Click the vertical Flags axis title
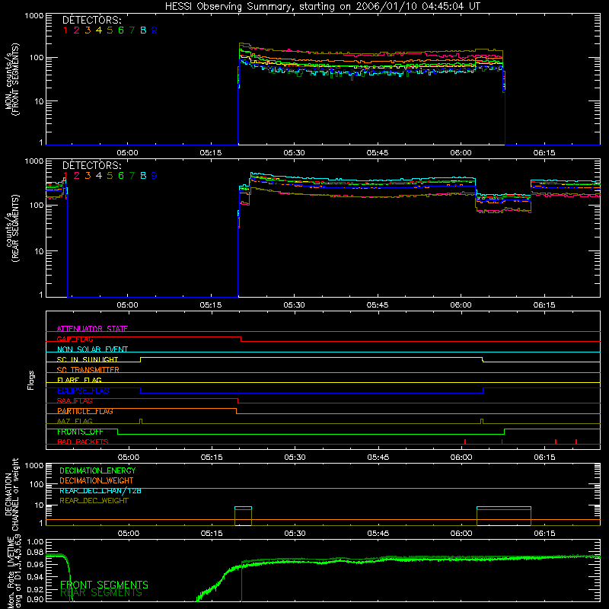The width and height of the screenshot is (609, 609). tap(30, 380)
